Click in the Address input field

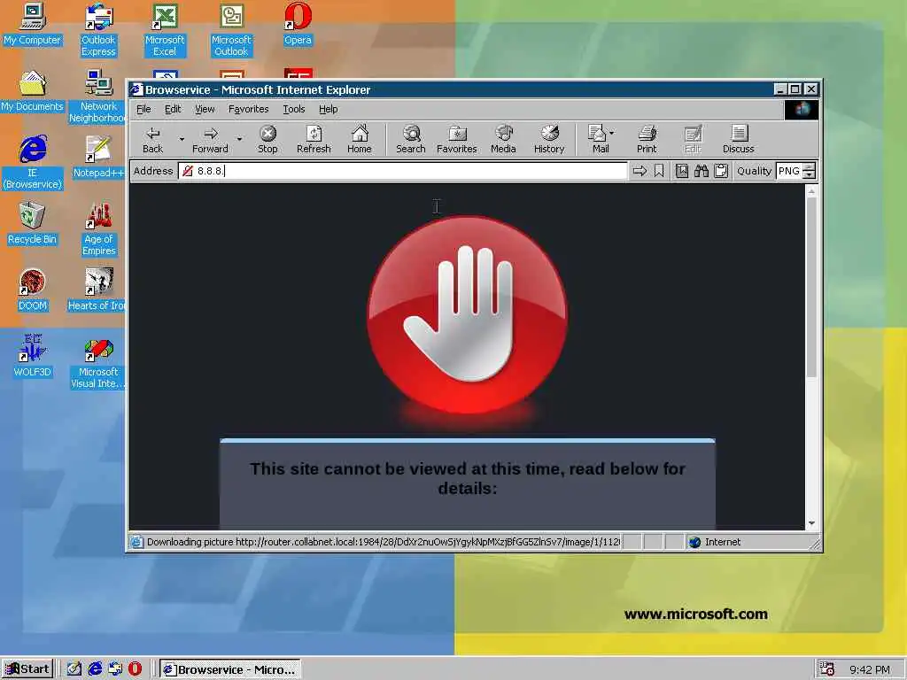403,171
